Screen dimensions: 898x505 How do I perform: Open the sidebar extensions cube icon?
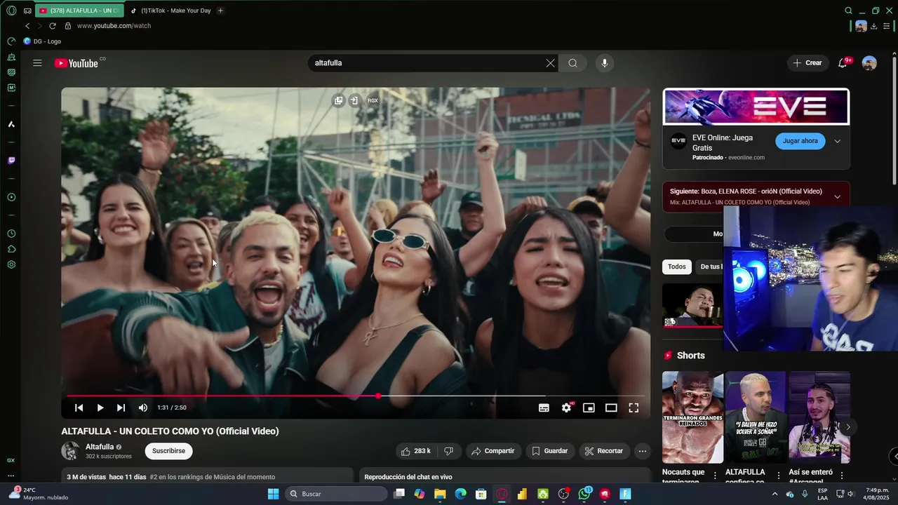[11, 249]
